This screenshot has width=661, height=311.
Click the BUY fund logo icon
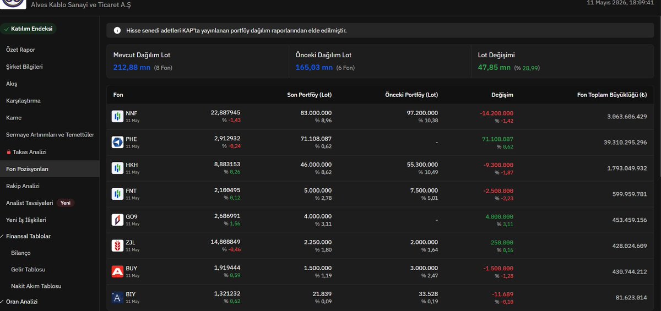tap(117, 271)
